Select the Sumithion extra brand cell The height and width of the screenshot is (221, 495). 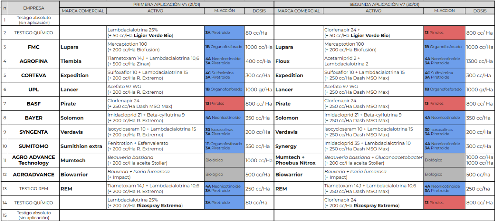83,146
